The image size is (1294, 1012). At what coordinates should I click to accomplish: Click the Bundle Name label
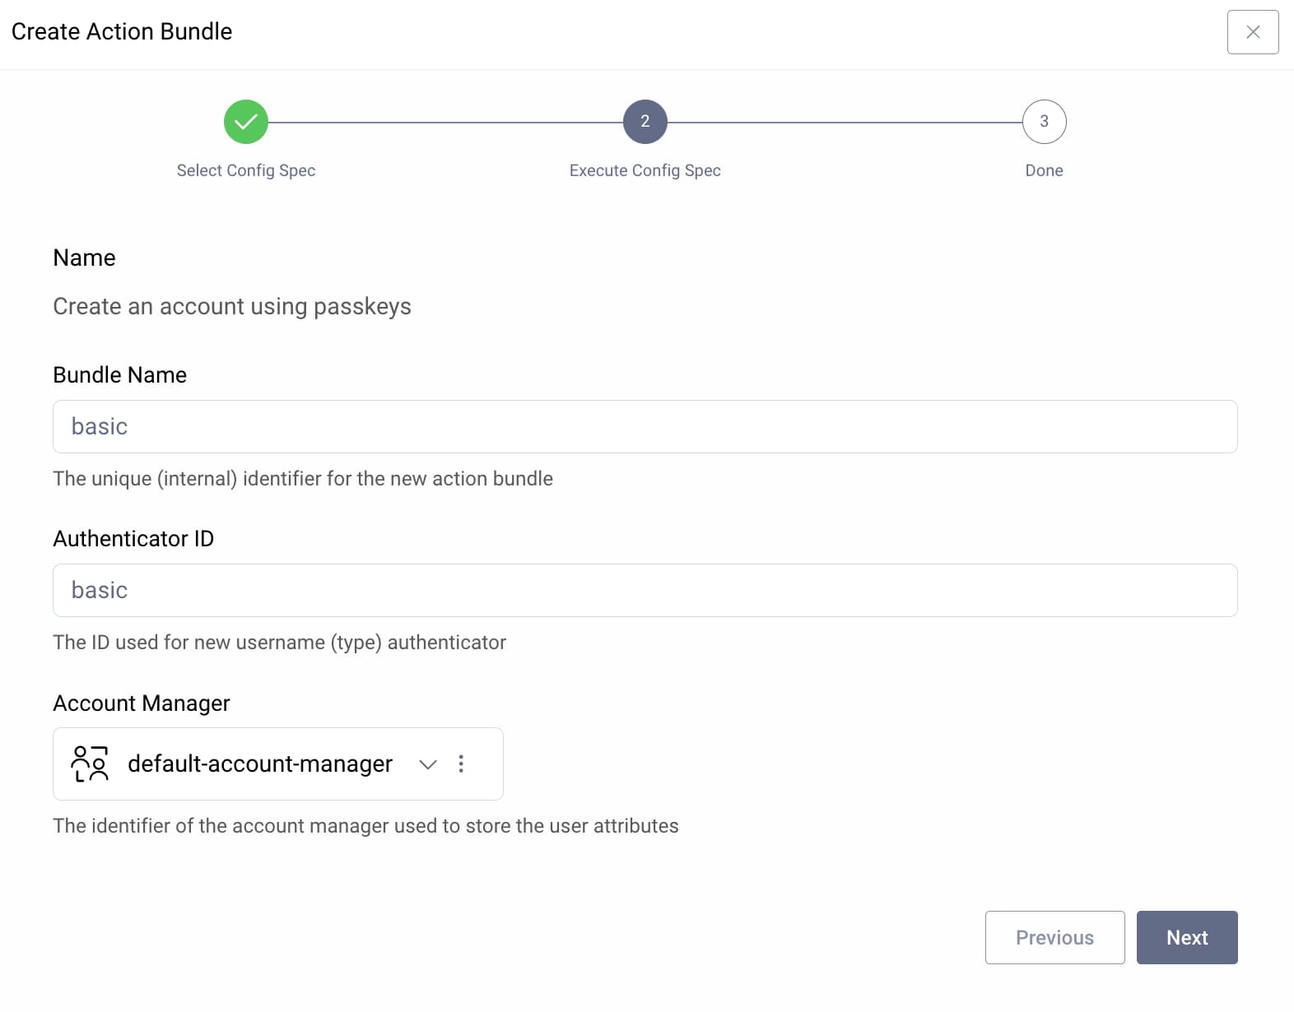(120, 374)
